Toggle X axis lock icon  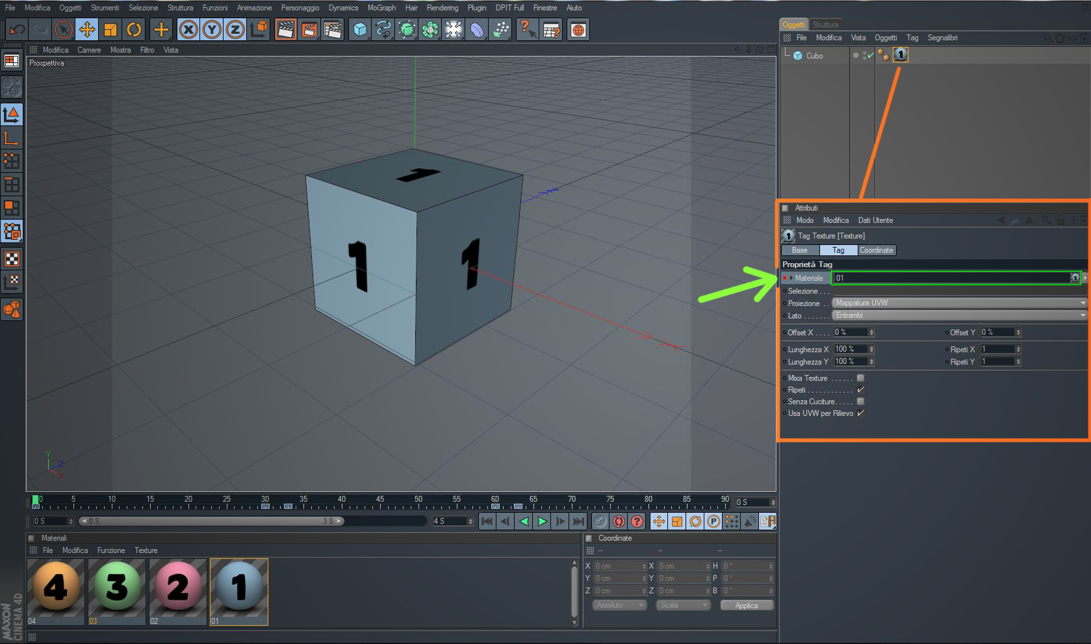click(188, 30)
